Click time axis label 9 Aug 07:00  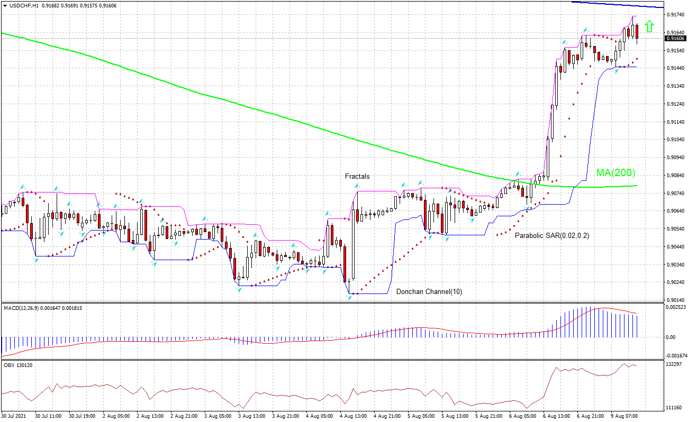[x=624, y=416]
